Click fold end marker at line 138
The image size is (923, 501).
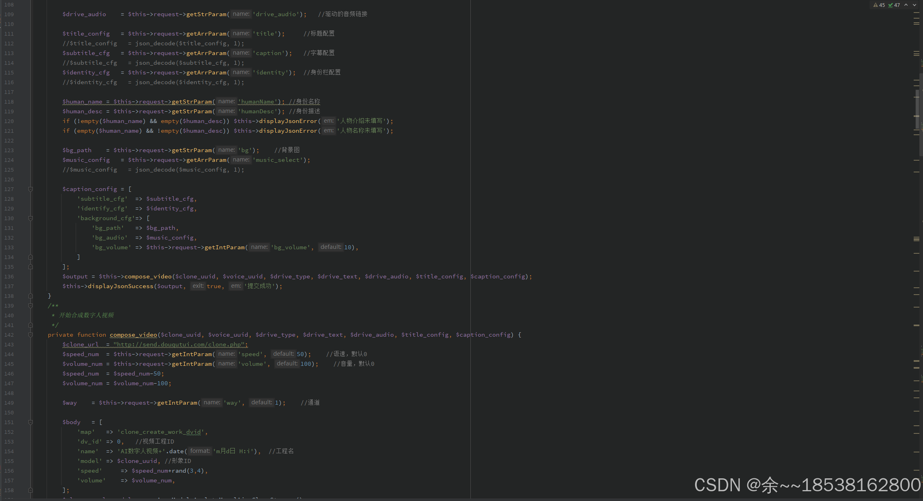(30, 296)
